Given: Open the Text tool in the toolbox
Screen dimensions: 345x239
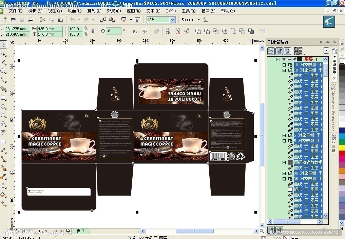Looking at the screenshot, I should [x=3, y=133].
